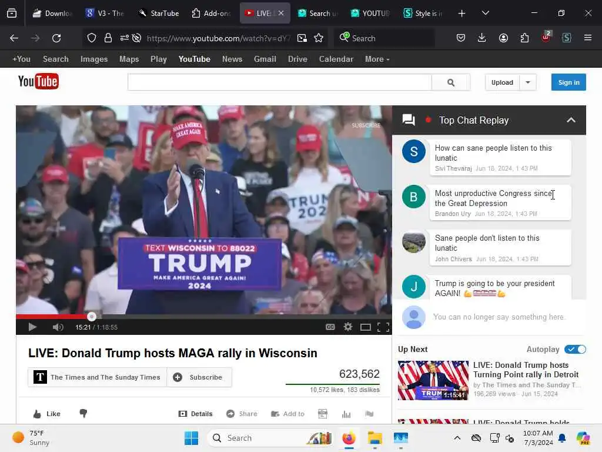Focus the YouTube search input field
This screenshot has width=602, height=452.
point(280,82)
